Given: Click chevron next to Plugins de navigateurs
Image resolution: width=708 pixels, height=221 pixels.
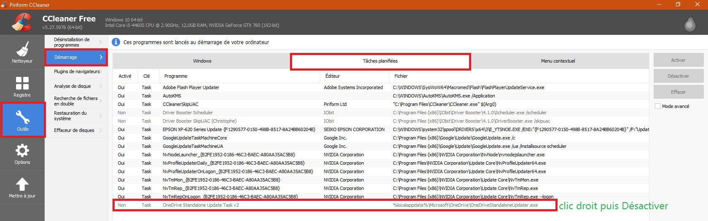Looking at the screenshot, I should pos(101,71).
